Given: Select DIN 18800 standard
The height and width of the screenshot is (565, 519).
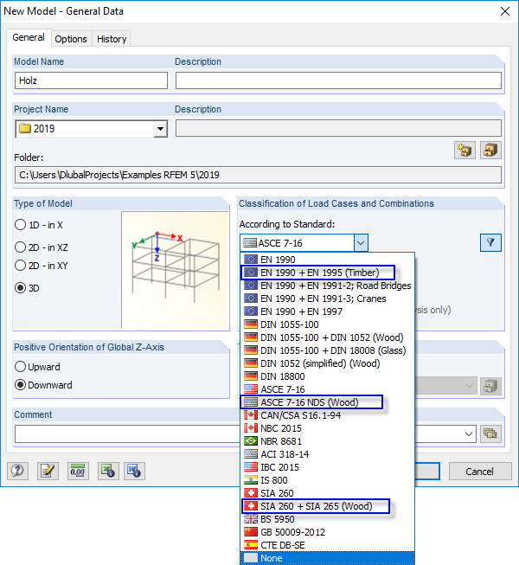Looking at the screenshot, I should tap(327, 376).
